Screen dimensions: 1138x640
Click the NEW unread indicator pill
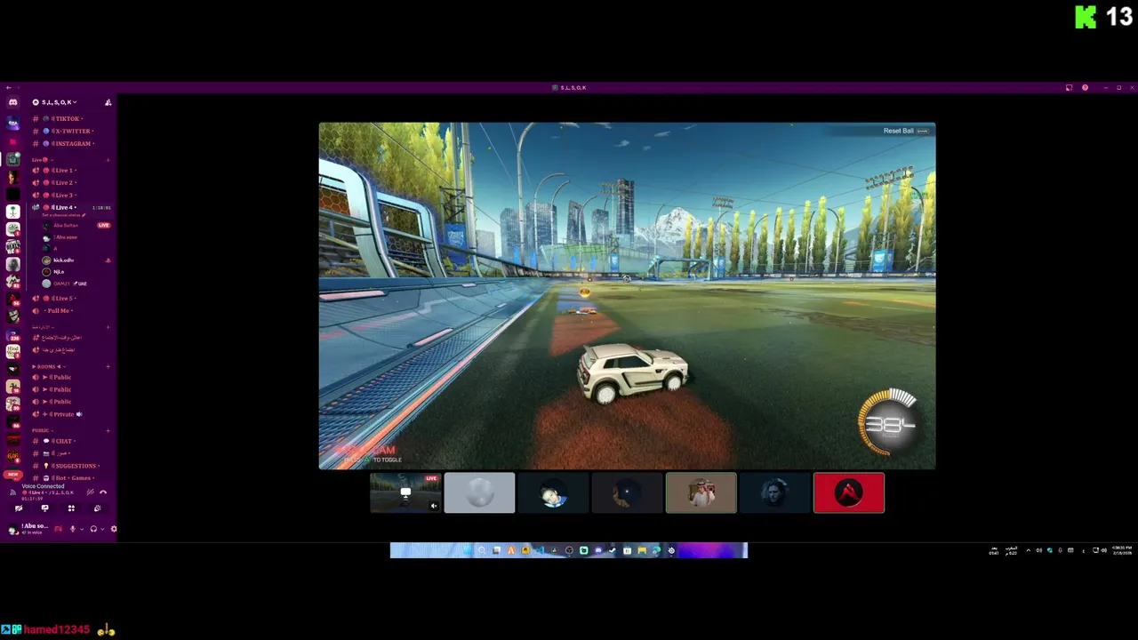(12, 475)
